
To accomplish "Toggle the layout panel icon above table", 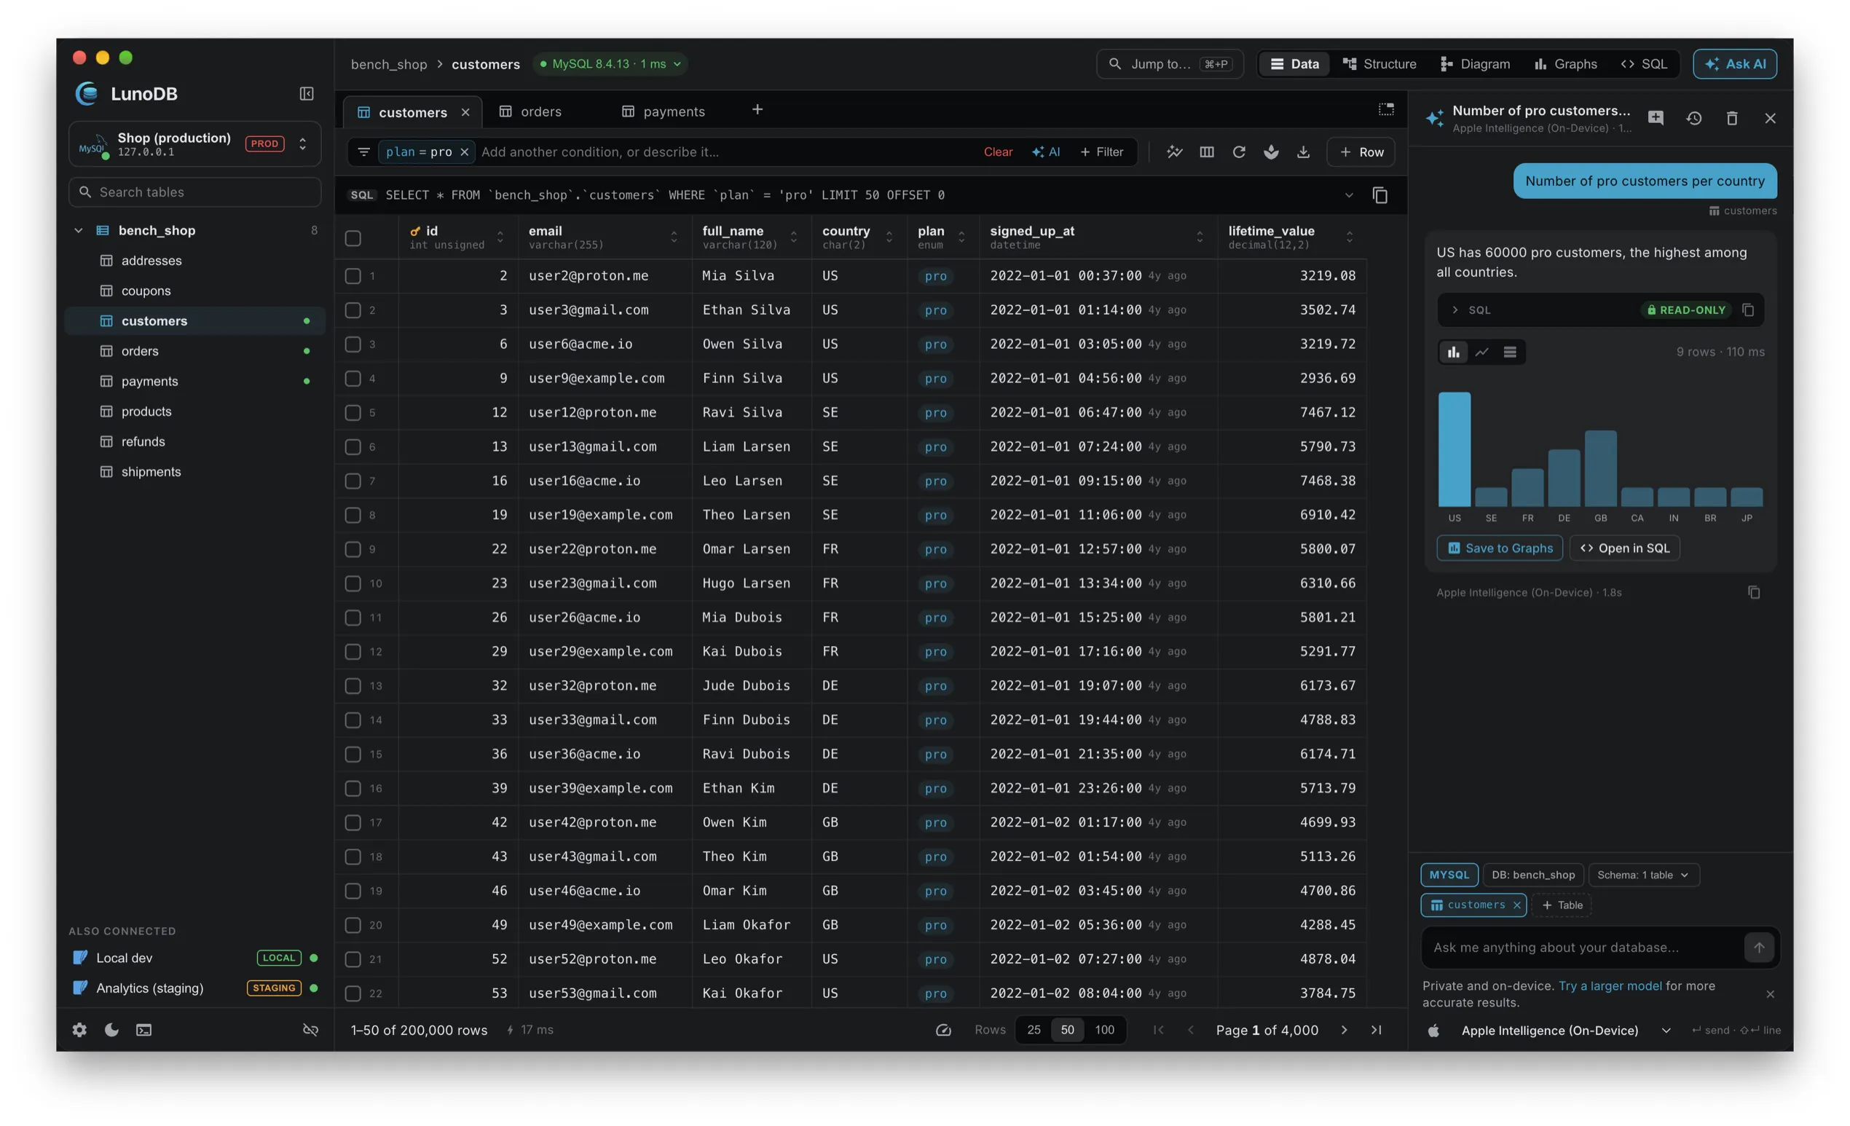I will pyautogui.click(x=1386, y=109).
